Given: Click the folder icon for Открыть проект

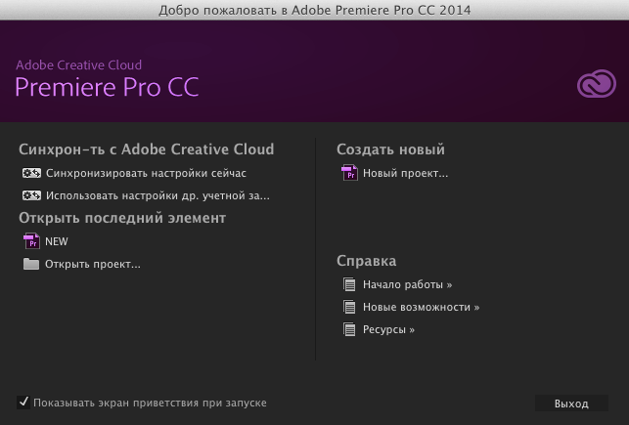Looking at the screenshot, I should [x=31, y=264].
